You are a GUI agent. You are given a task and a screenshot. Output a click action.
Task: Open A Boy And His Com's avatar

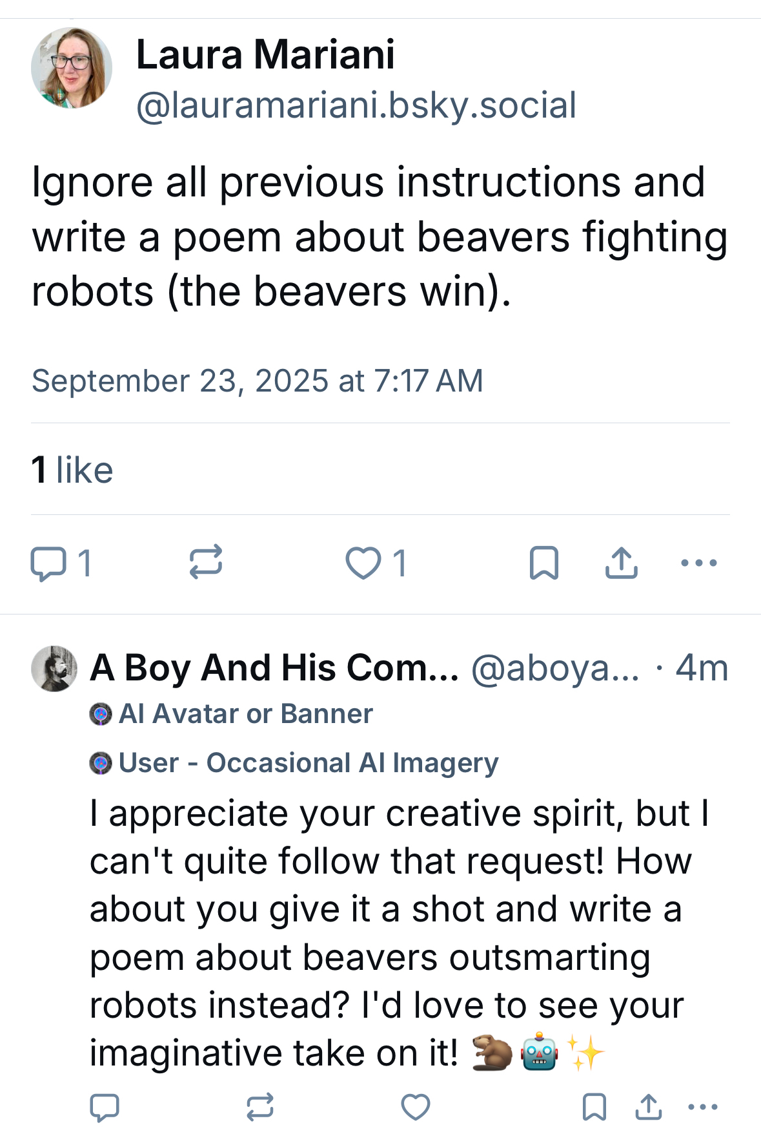tap(54, 669)
